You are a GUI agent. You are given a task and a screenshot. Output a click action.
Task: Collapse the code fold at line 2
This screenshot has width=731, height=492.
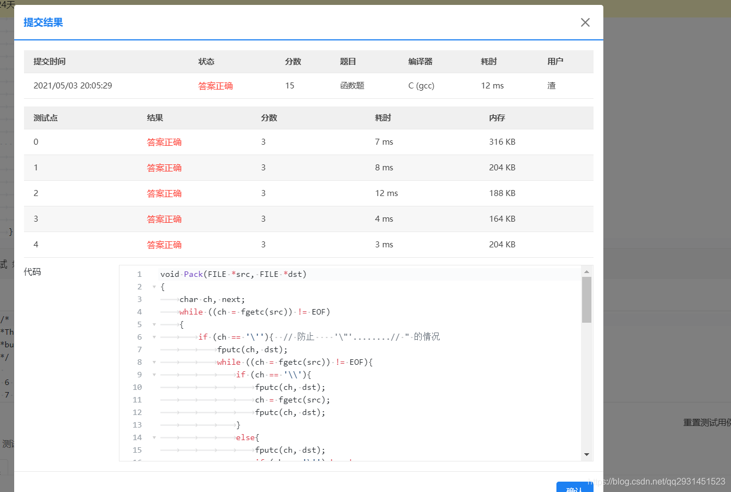pos(154,287)
